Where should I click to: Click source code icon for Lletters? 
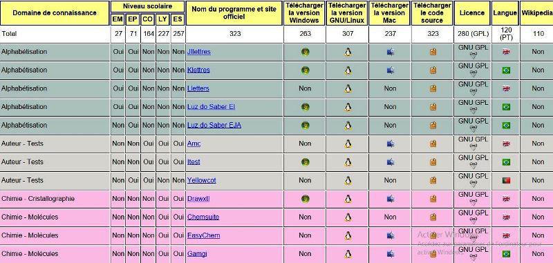(x=433, y=89)
